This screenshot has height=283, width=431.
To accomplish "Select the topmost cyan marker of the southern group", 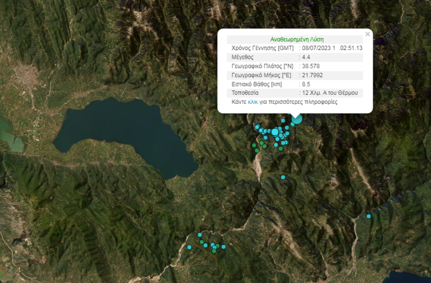I will 200,235.
